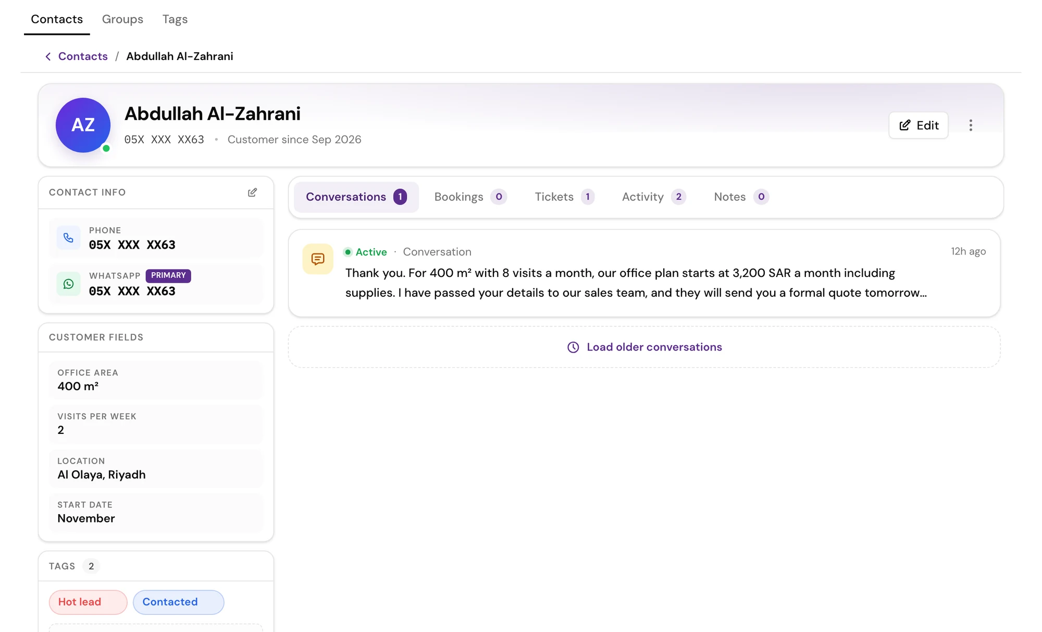Click the yellow conversation chat icon
Viewport: 1042px width, 632px height.
[x=318, y=259]
